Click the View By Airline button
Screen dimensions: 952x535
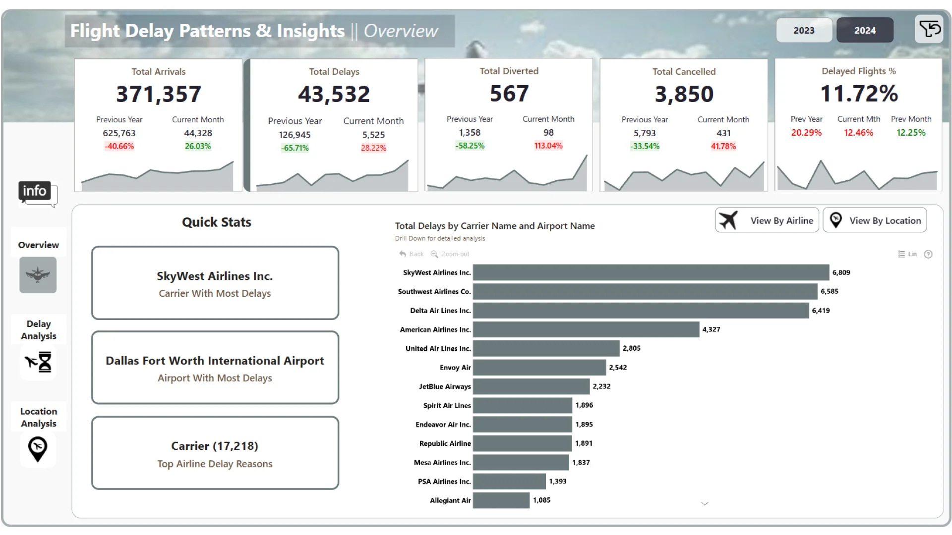pyautogui.click(x=767, y=220)
